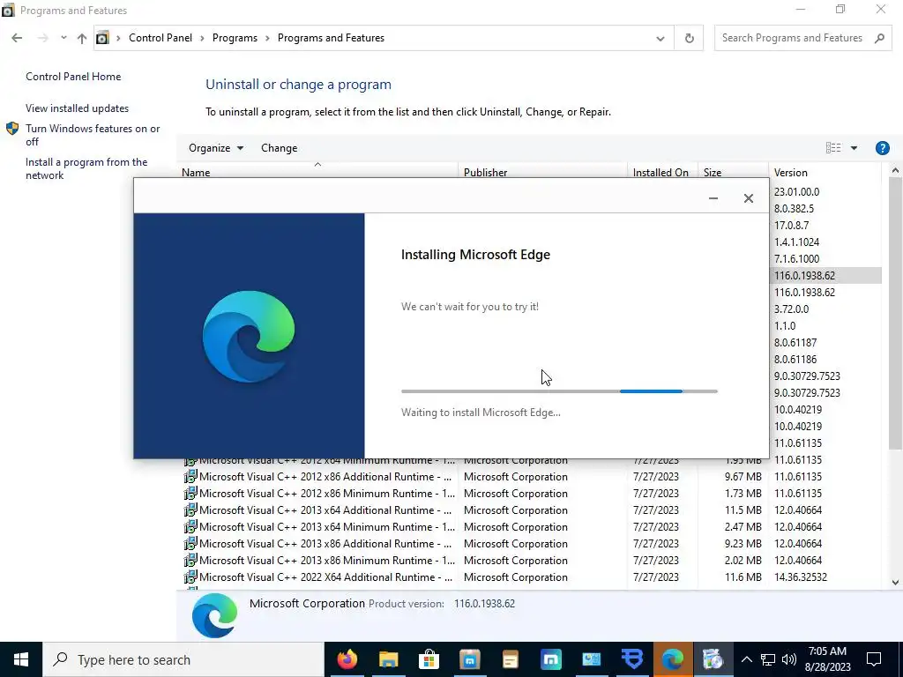Click Programs in the breadcrumb path

(x=235, y=38)
